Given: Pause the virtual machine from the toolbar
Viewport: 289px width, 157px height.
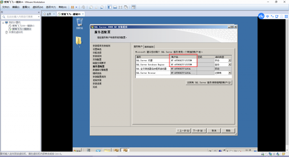Looking at the screenshot, I should click(x=73, y=7).
